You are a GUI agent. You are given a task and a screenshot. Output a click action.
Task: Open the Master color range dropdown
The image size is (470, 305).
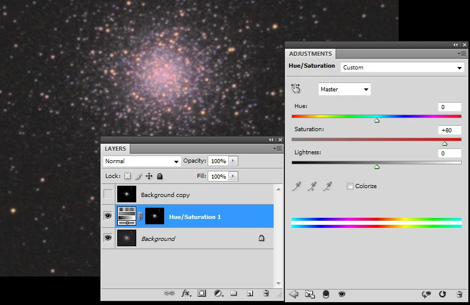[x=344, y=90]
